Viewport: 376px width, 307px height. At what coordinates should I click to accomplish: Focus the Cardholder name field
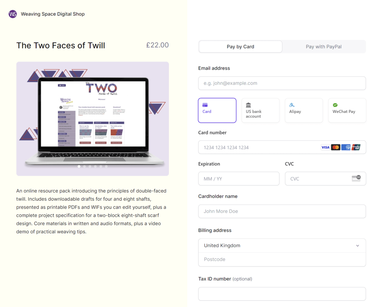coord(282,211)
